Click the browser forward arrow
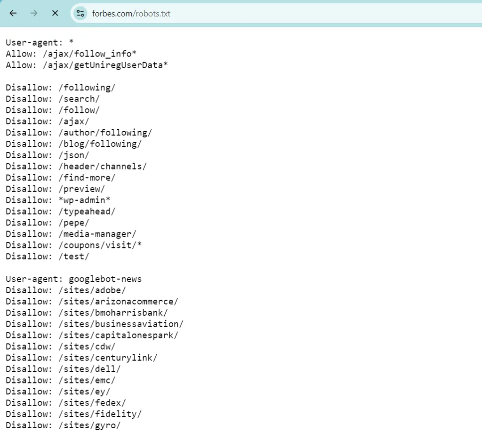 pos(34,13)
